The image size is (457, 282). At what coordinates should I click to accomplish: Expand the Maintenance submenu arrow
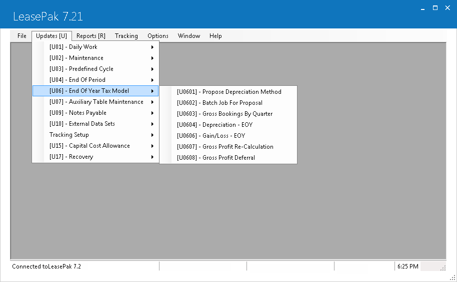(x=152, y=58)
